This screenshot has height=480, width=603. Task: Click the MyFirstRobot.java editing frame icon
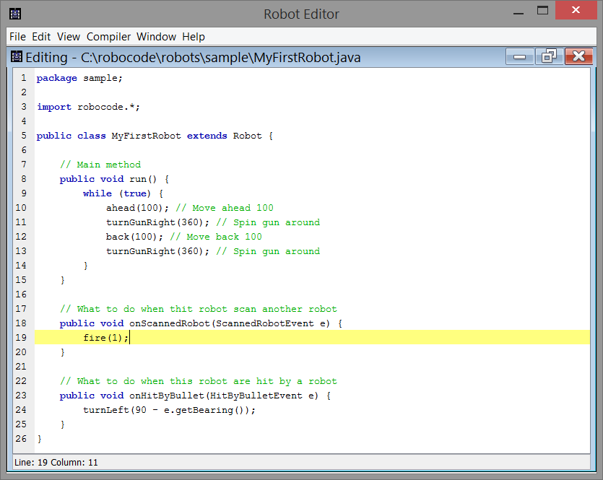pyautogui.click(x=17, y=57)
